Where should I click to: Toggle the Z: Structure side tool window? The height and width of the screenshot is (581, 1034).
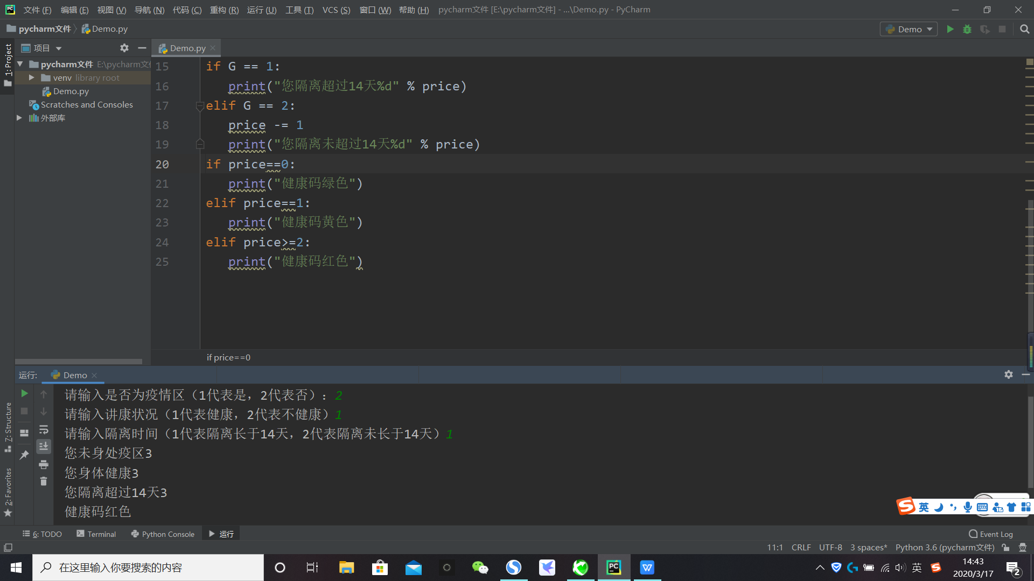tap(8, 427)
